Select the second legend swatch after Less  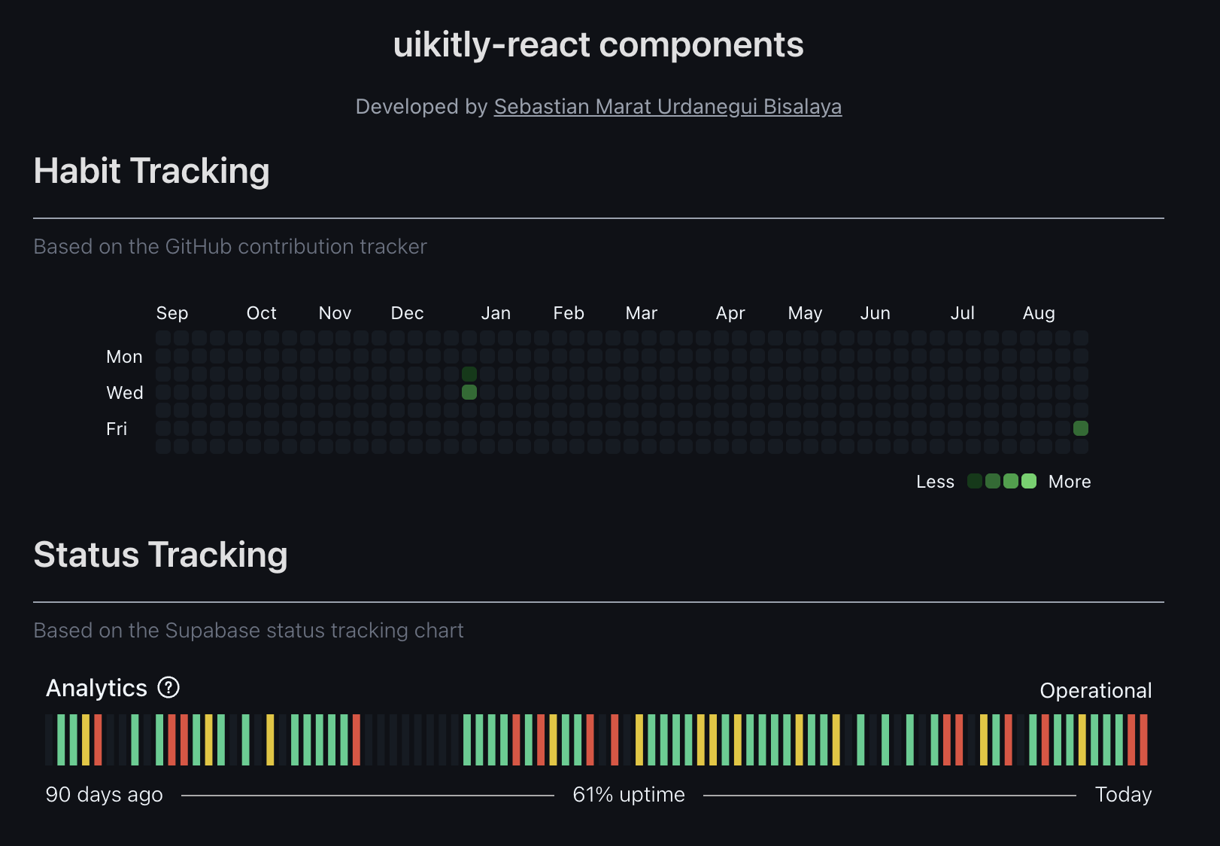[993, 481]
